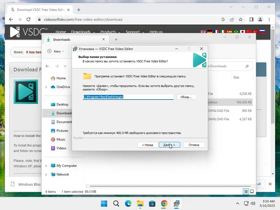This screenshot has width=280, height=210.
Task: Bookmark this page with star icon
Action: click(241, 19)
